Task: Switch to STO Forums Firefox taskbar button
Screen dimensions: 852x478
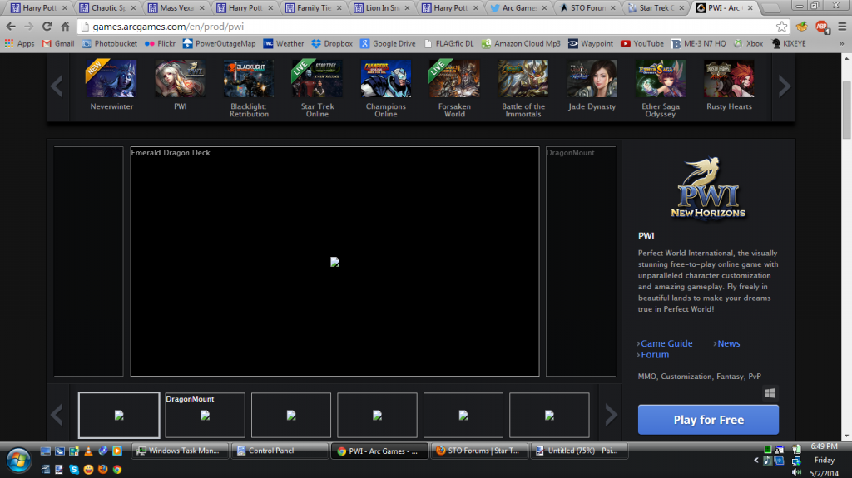Action: tap(478, 451)
